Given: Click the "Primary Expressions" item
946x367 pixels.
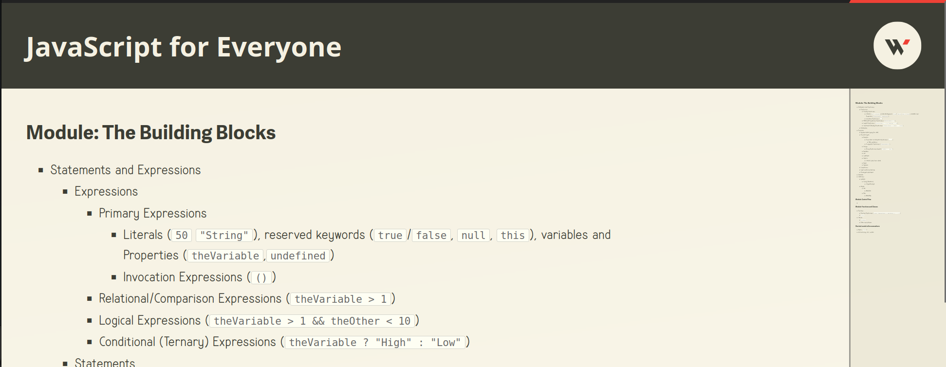Looking at the screenshot, I should (152, 213).
